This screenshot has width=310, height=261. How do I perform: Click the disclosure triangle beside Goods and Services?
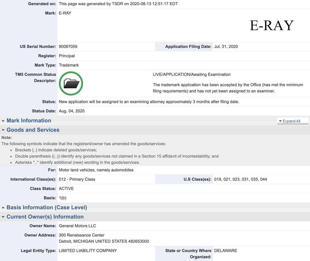3,130
